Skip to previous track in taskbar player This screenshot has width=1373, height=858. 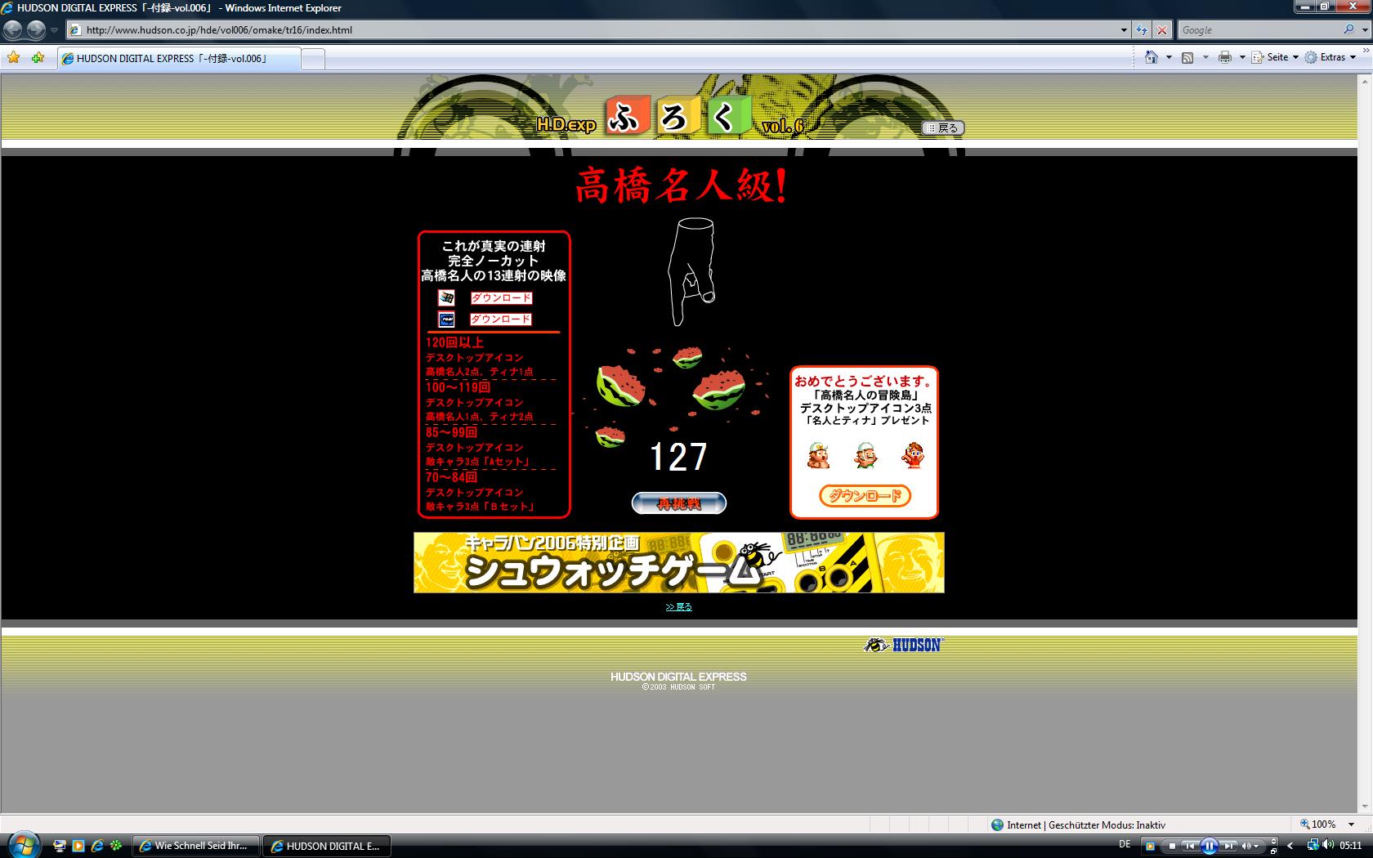coord(1191,847)
